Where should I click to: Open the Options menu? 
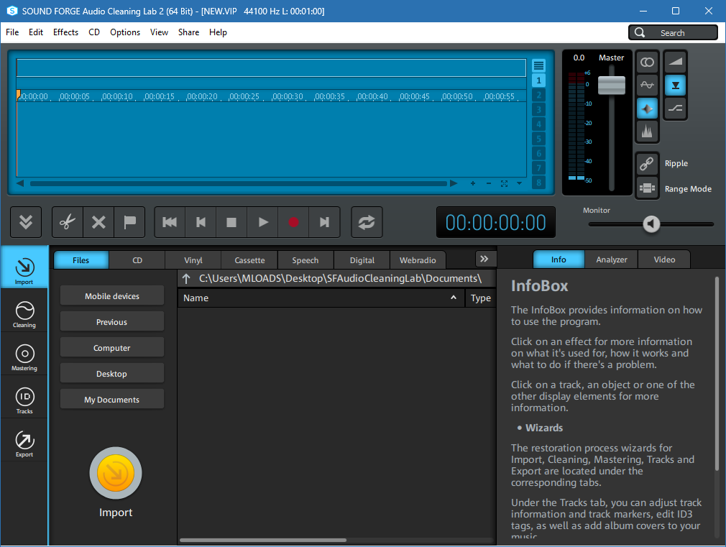click(x=125, y=32)
